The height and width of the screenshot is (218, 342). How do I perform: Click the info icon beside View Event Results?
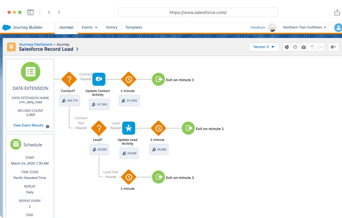48,127
